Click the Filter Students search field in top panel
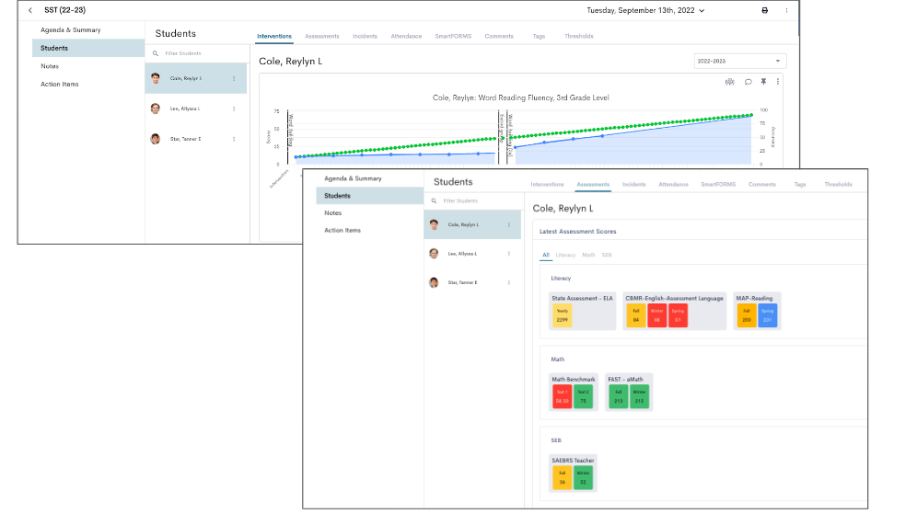Image resolution: width=917 pixels, height=514 pixels. click(198, 53)
